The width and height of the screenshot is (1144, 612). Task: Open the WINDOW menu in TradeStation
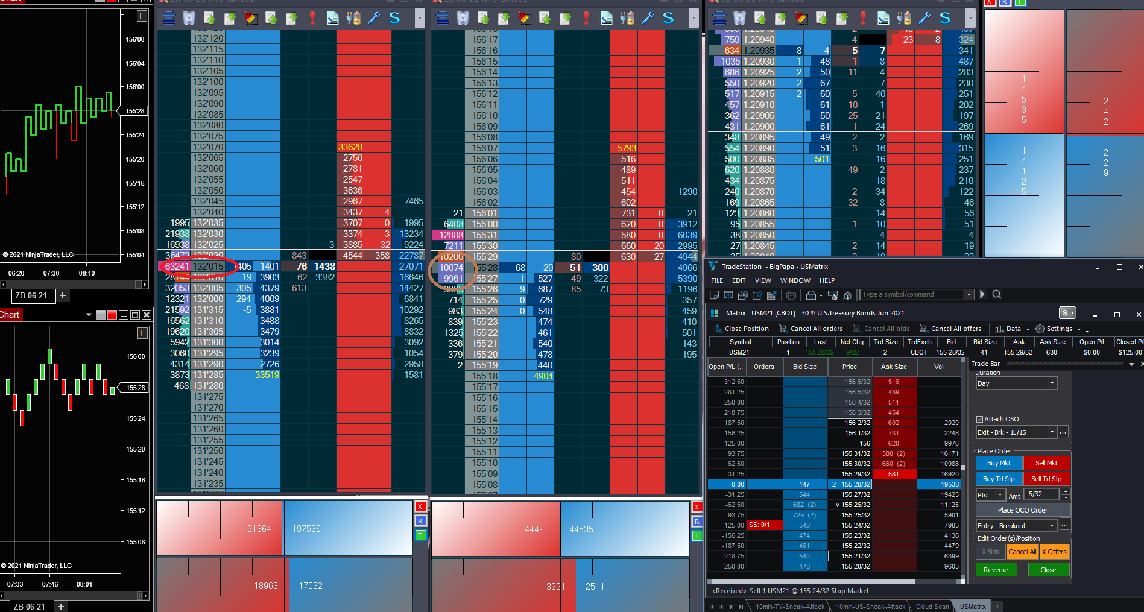[795, 280]
